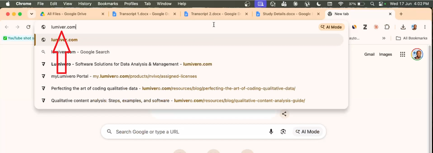
Task: Click the share icon below the doodle
Action: pyautogui.click(x=284, y=114)
